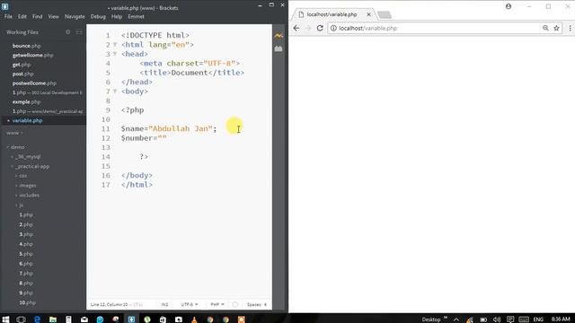This screenshot has width=575, height=323.
Task: Open UTF-8 encoding dropdown
Action: tap(190, 304)
